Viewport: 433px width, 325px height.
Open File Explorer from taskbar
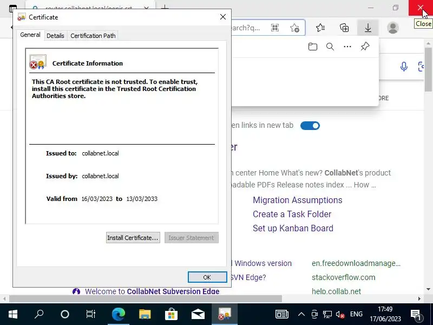145,314
